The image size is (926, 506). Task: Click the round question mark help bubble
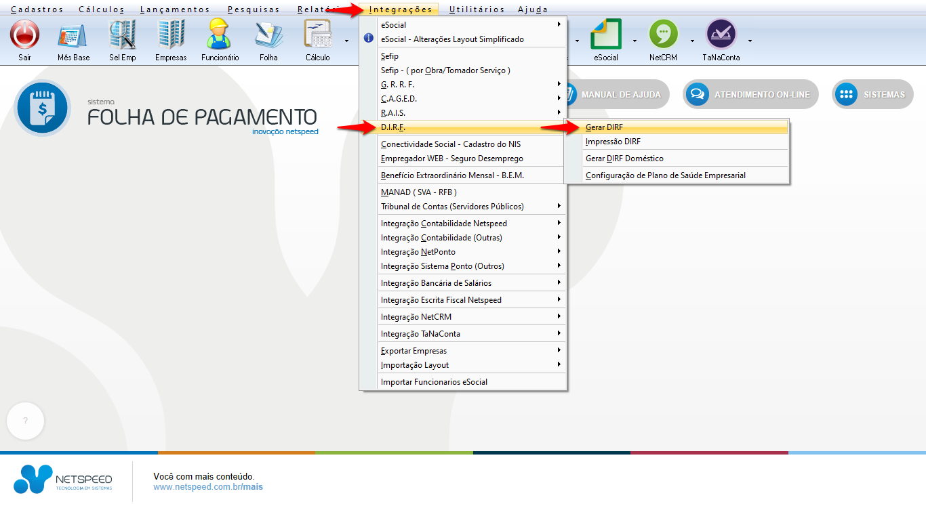point(25,421)
